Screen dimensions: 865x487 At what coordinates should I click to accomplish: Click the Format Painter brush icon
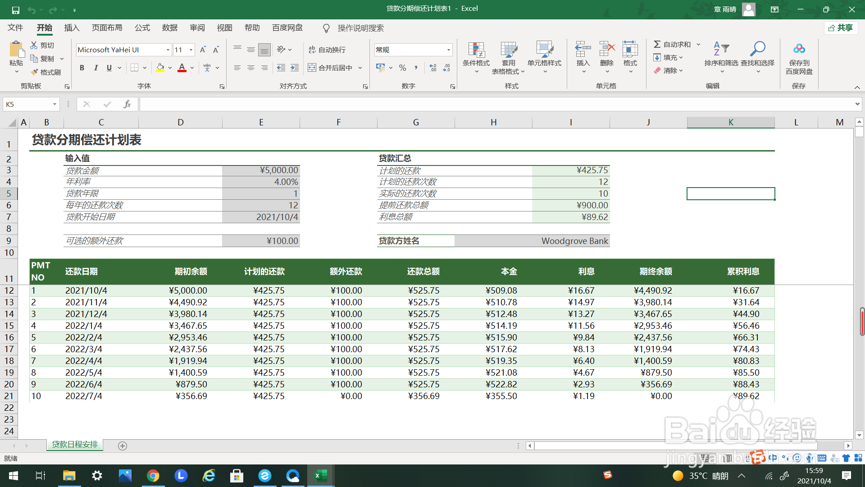click(35, 72)
